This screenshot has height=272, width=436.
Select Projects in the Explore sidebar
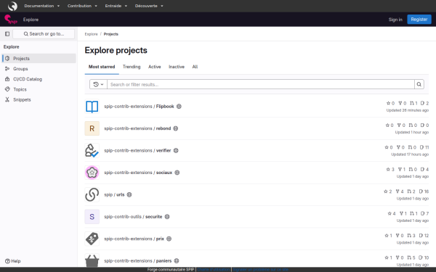tap(39, 59)
